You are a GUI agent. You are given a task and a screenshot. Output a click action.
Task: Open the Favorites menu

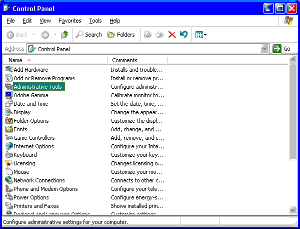pyautogui.click(x=70, y=21)
